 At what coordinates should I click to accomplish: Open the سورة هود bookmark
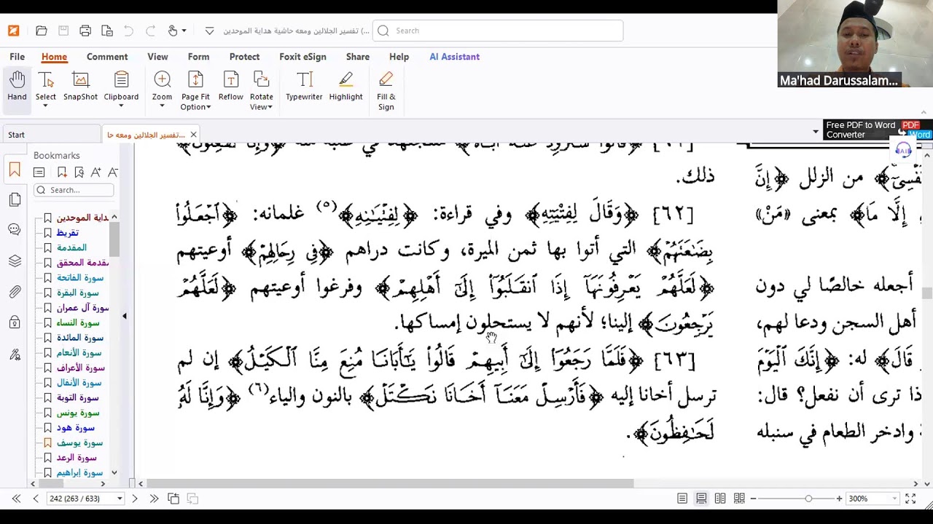coord(75,428)
